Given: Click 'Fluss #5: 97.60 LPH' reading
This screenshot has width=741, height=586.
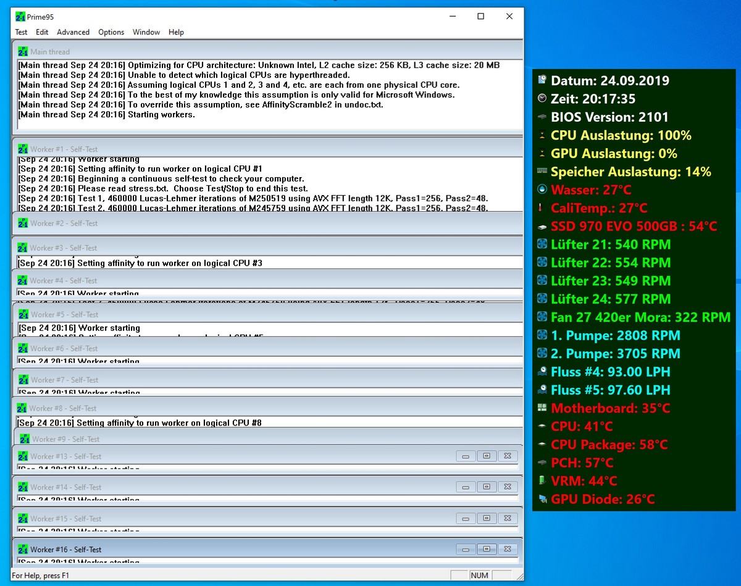Looking at the screenshot, I should pyautogui.click(x=611, y=390).
